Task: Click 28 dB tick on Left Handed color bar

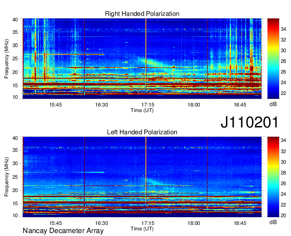Action: click(x=283, y=173)
